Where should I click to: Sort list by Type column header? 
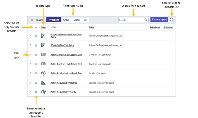point(43,28)
